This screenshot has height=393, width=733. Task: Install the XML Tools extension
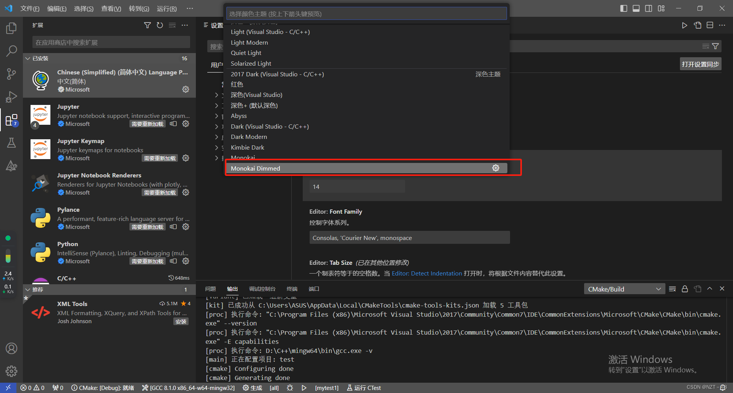tap(181, 322)
